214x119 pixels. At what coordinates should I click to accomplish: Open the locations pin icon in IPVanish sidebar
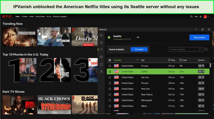pos(101,50)
